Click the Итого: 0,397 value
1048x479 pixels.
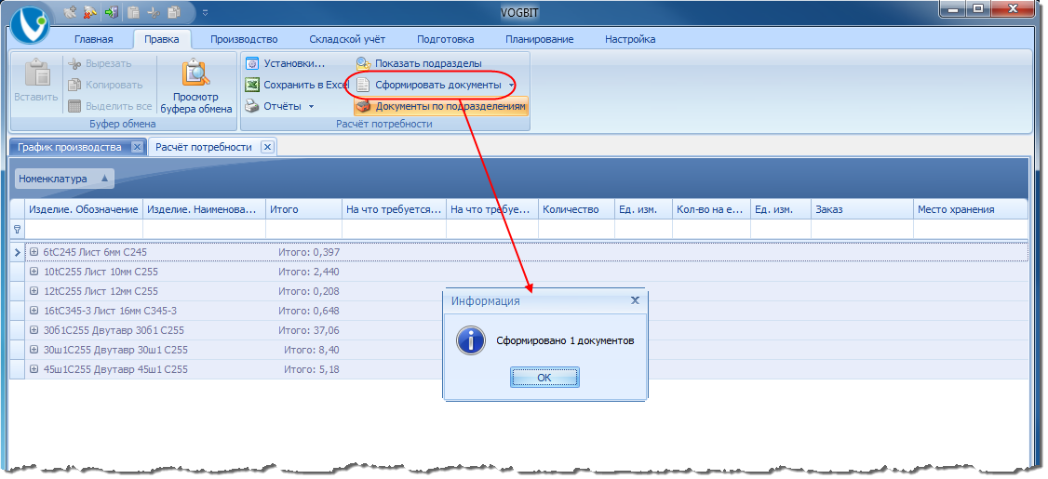click(x=309, y=252)
